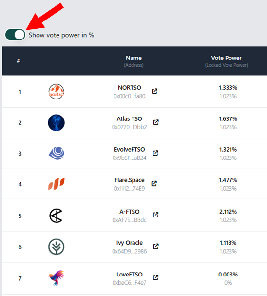
Task: Open A-FTSO external link icon
Action: pos(155,215)
